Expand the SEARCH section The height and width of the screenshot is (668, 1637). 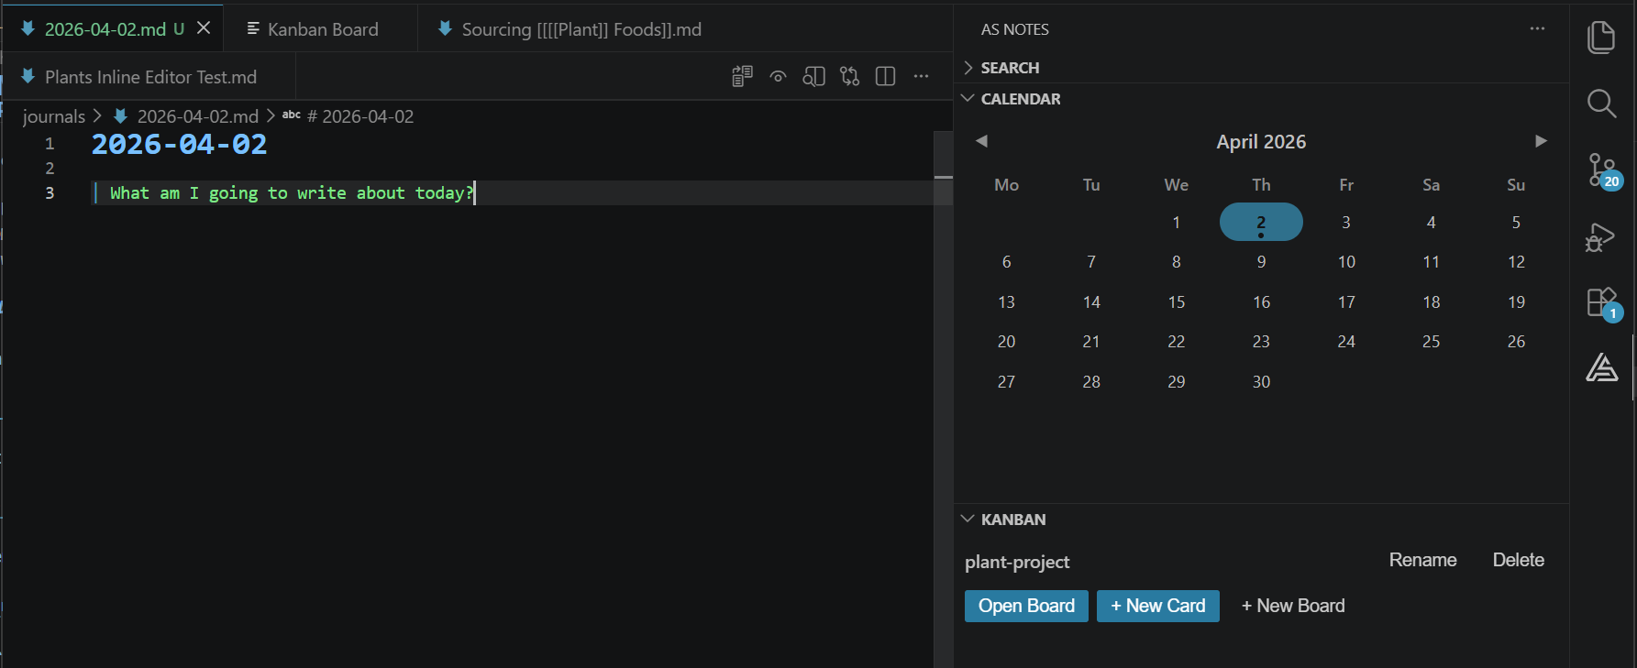pos(1009,68)
